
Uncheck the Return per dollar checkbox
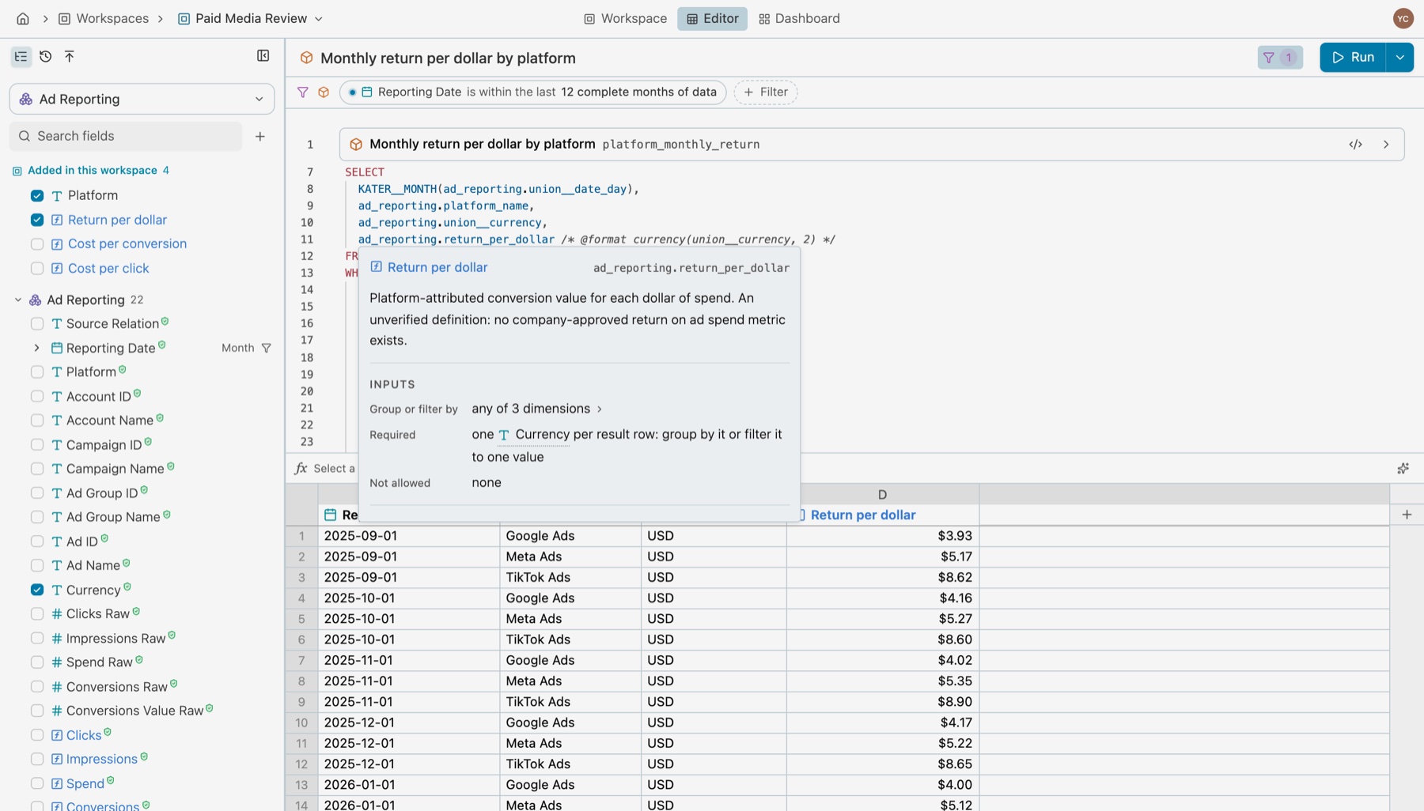37,220
